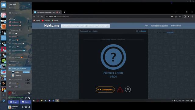Viewport: 195px width, 110px height.
Task: Open the ENG language indicator in taskbar
Action: coord(183,101)
